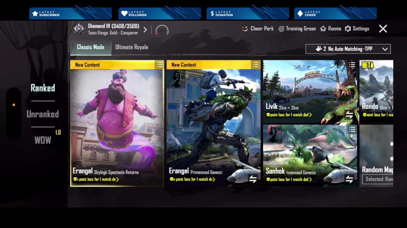Select the Sanhok Primewood Genesis map card
Image resolution: width=407 pixels, height=228 pixels.
[x=310, y=155]
